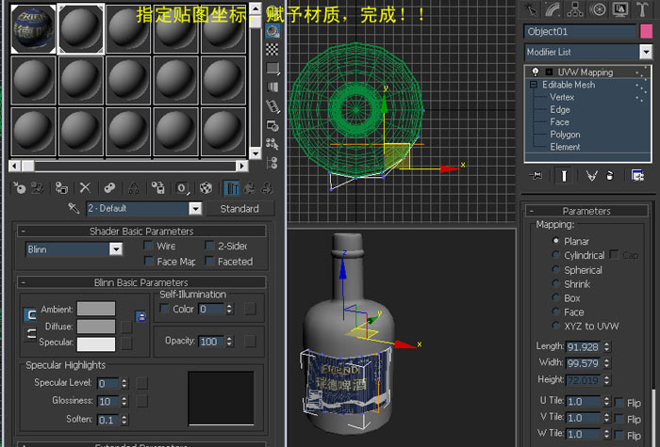660x447 pixels.
Task: Open material editor Options icon
Action: [x=272, y=125]
